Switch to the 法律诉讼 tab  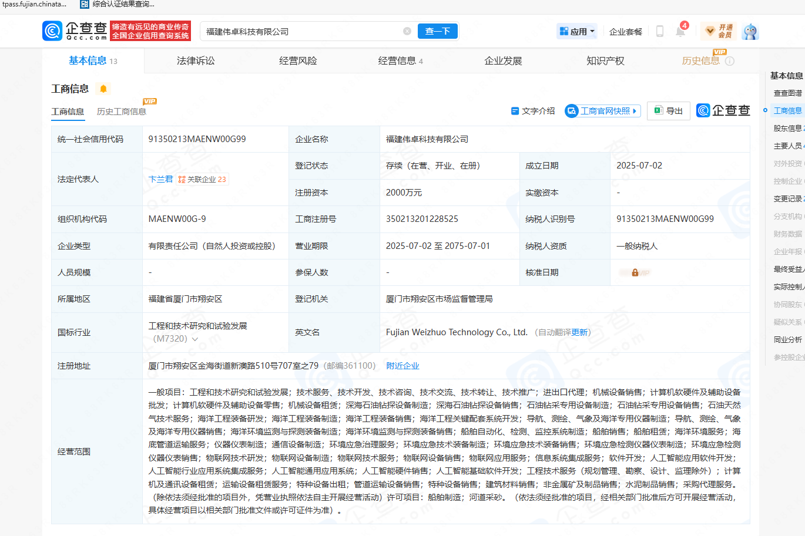point(196,61)
